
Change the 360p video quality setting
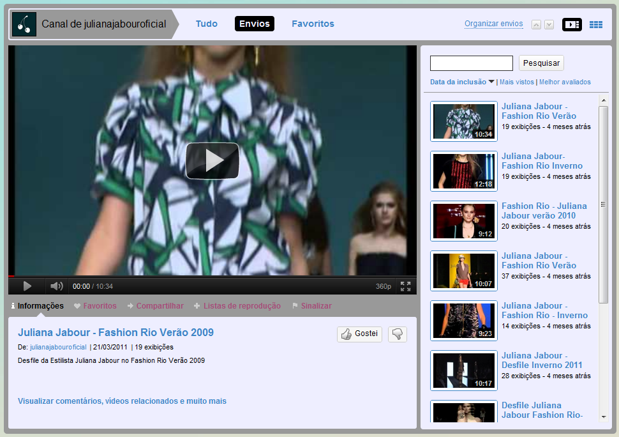(x=383, y=286)
